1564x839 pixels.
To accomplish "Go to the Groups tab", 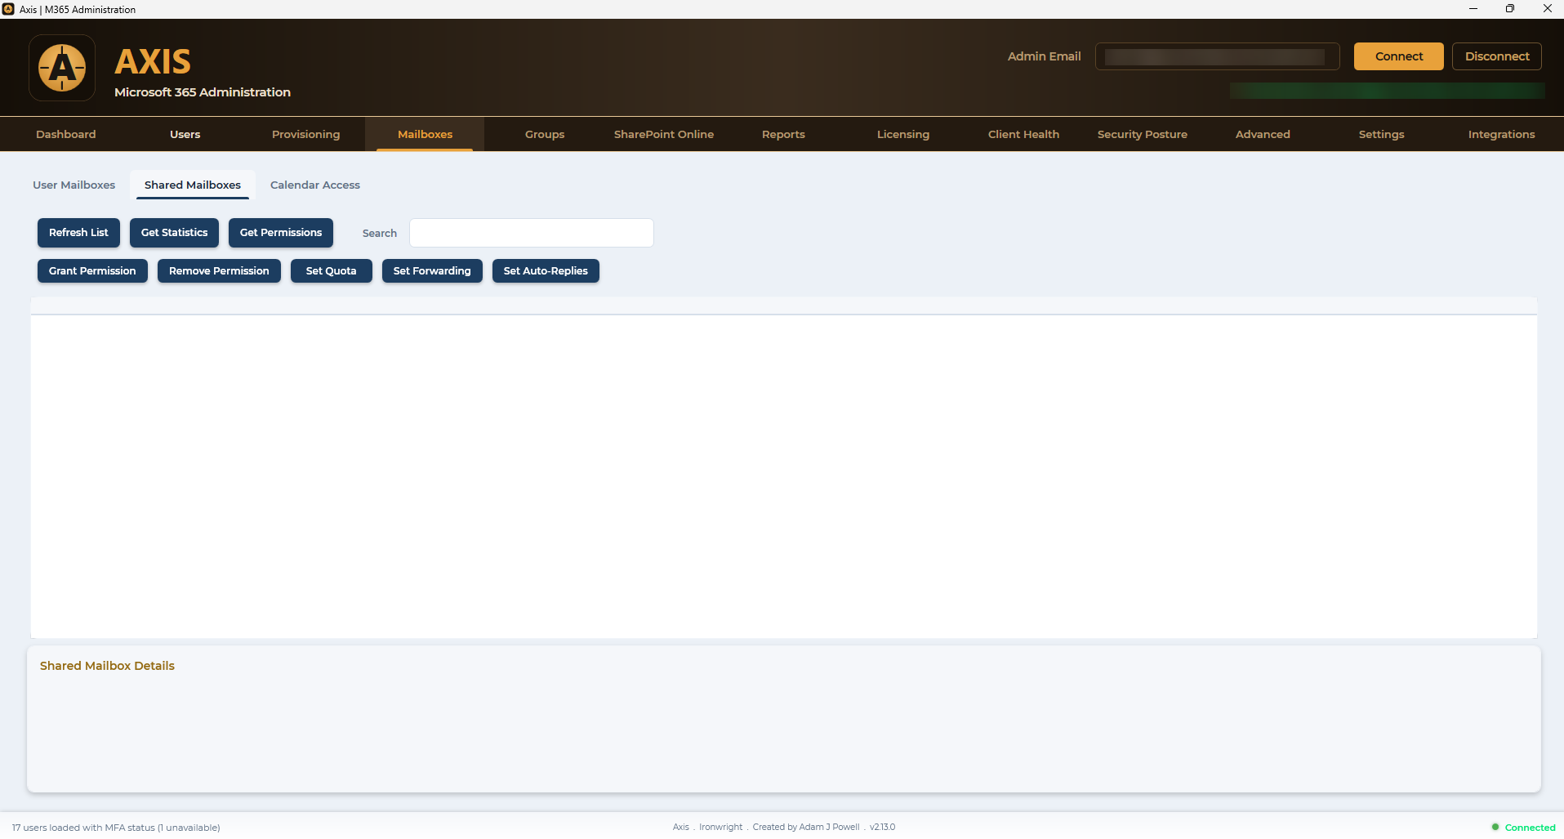I will point(545,134).
